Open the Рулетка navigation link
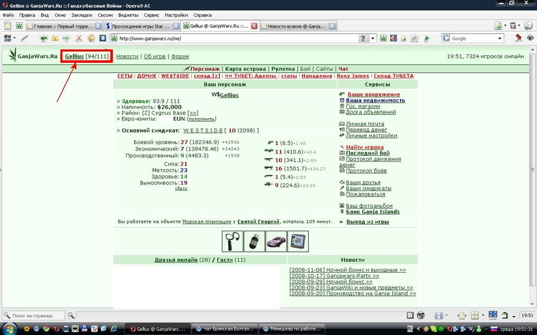The image size is (537, 335). (x=283, y=69)
